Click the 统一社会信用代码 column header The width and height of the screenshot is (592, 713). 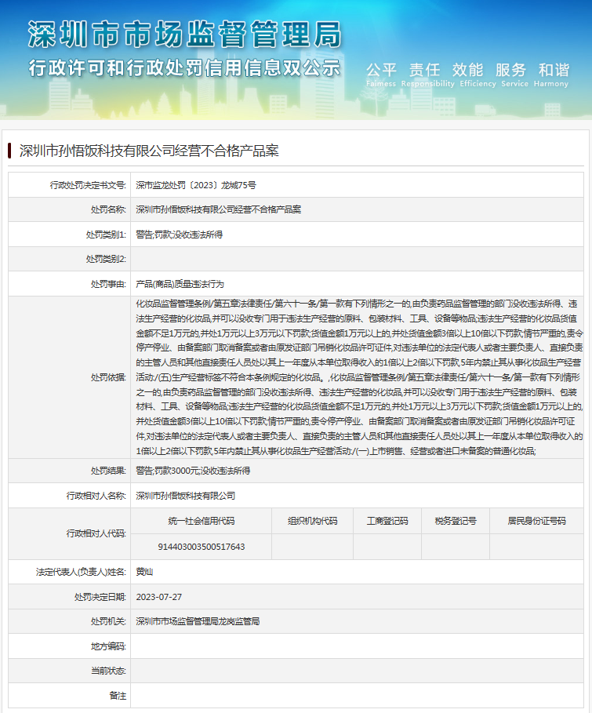click(201, 521)
